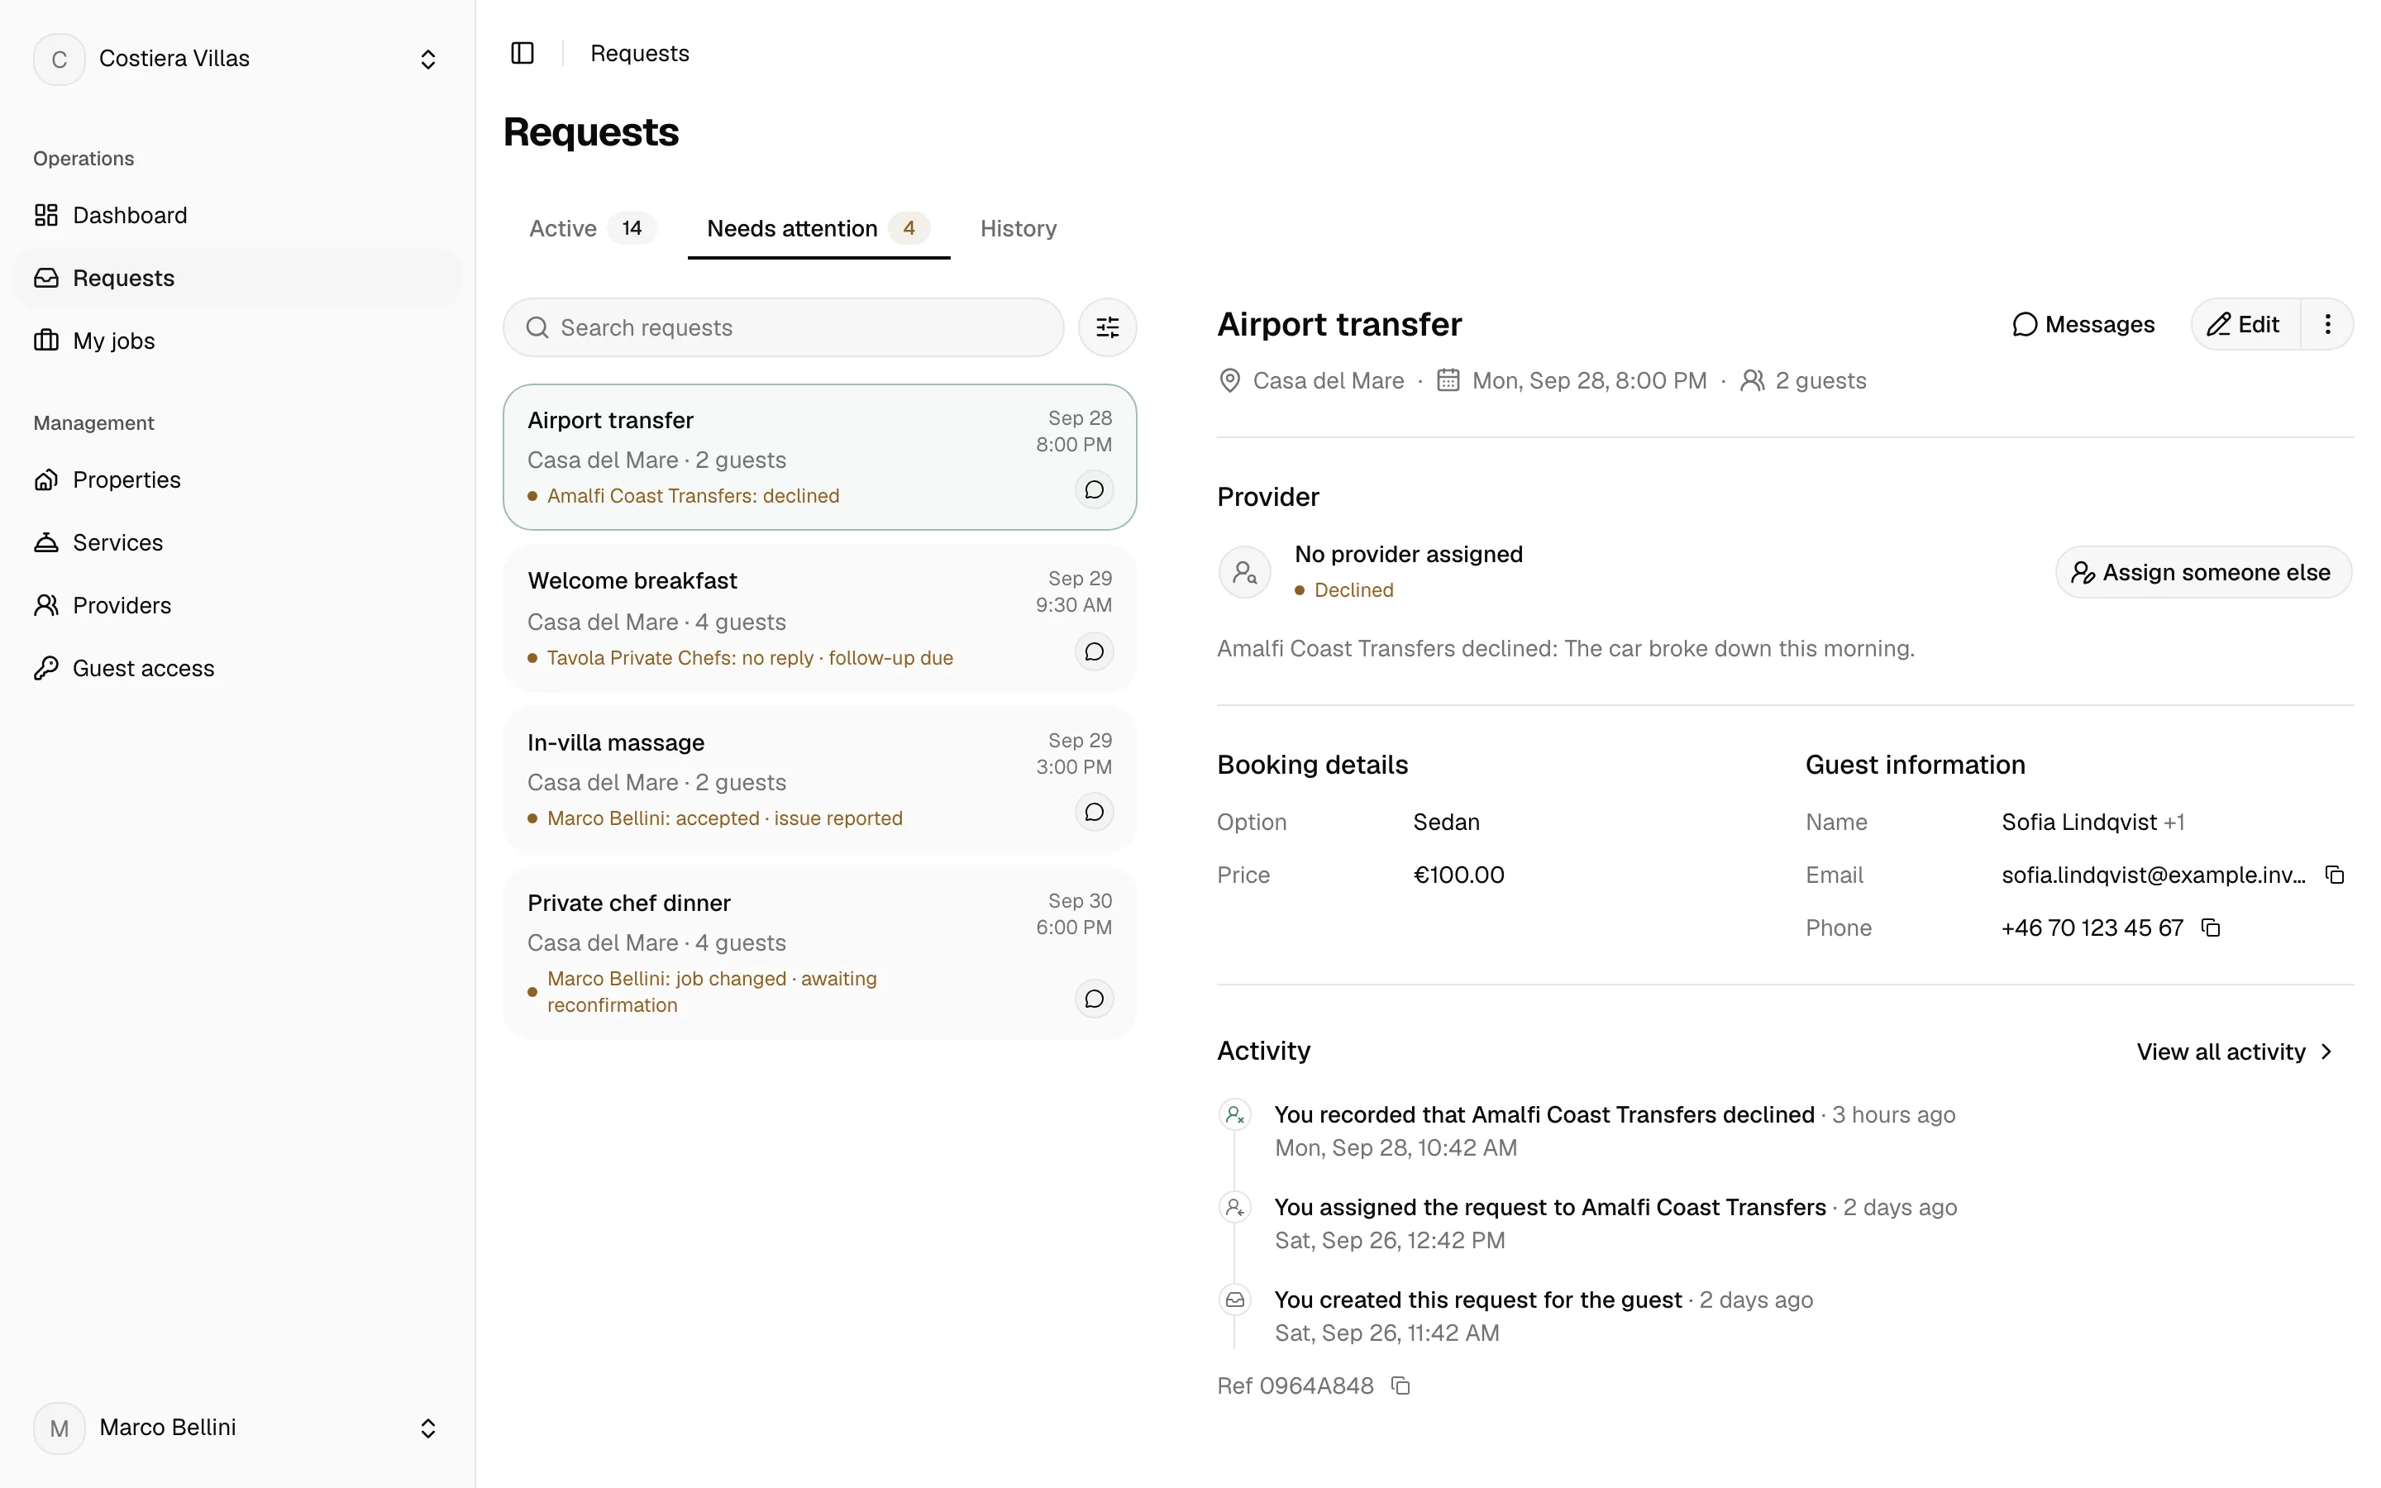Select the Private chef dinner request card

(819, 954)
